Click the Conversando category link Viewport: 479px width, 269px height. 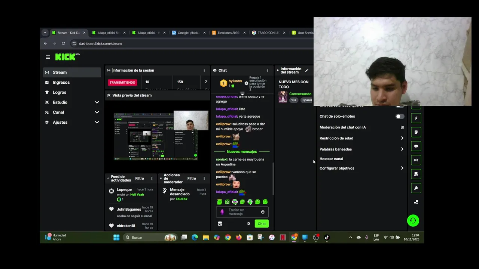pos(300,94)
